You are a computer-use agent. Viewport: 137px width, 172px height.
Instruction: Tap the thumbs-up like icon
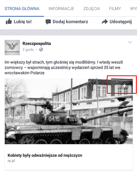[9, 21]
